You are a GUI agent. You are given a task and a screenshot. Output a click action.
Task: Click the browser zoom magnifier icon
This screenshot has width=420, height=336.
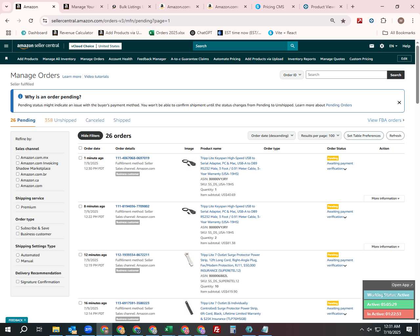pyautogui.click(x=333, y=21)
